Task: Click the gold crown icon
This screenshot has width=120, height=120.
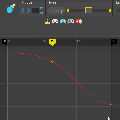Action: pyautogui.click(x=47, y=22)
